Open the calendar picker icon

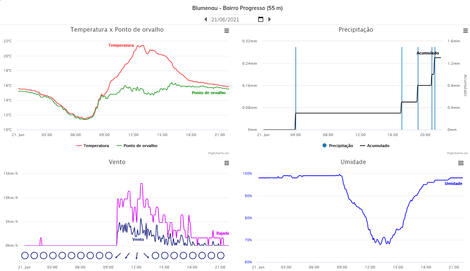(x=261, y=19)
